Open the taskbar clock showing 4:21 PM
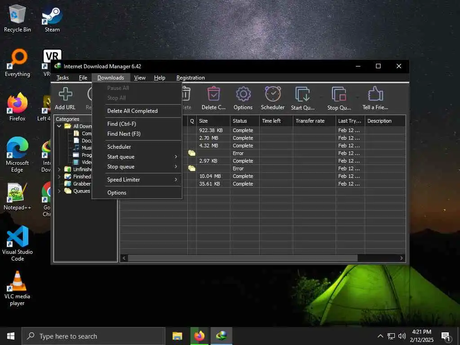The width and height of the screenshot is (460, 345). click(x=421, y=336)
